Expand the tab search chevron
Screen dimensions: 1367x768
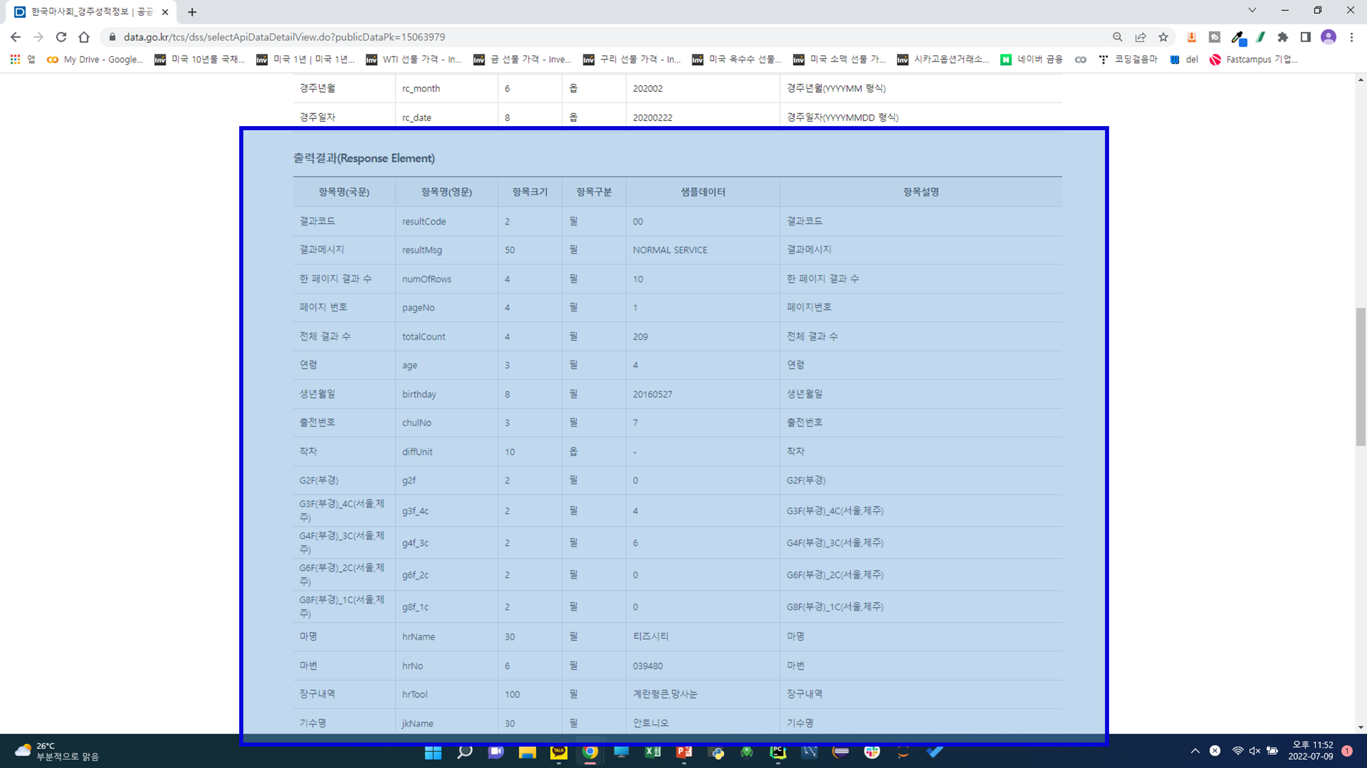coord(1252,10)
